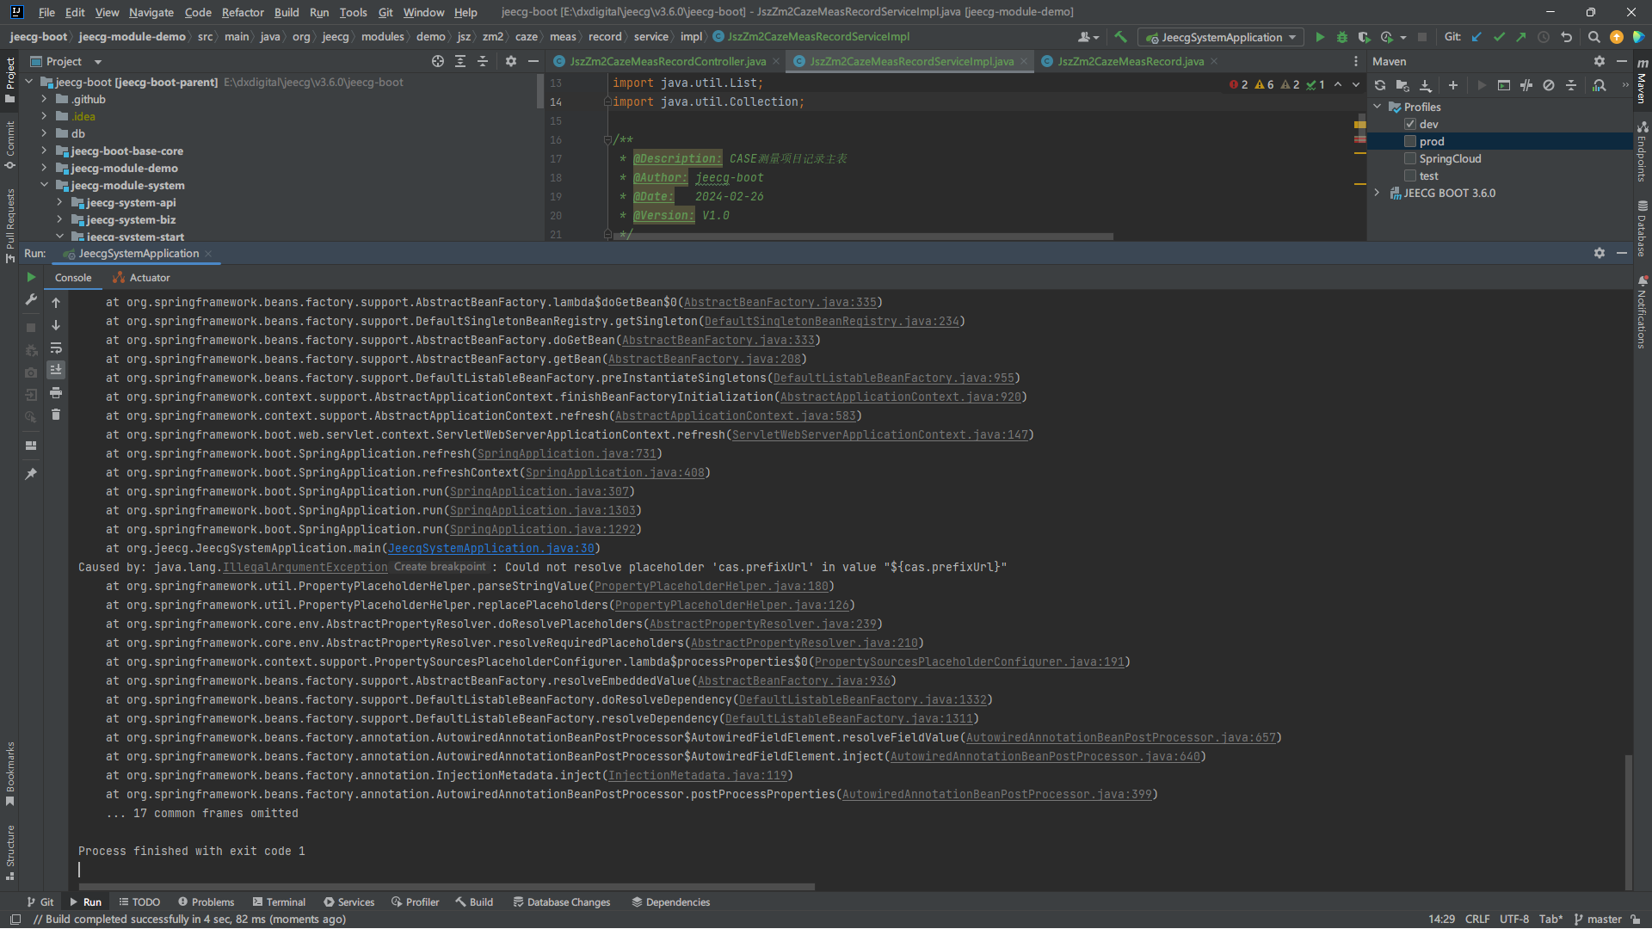The image size is (1652, 929).
Task: Print console output icon
Action: coord(56,392)
